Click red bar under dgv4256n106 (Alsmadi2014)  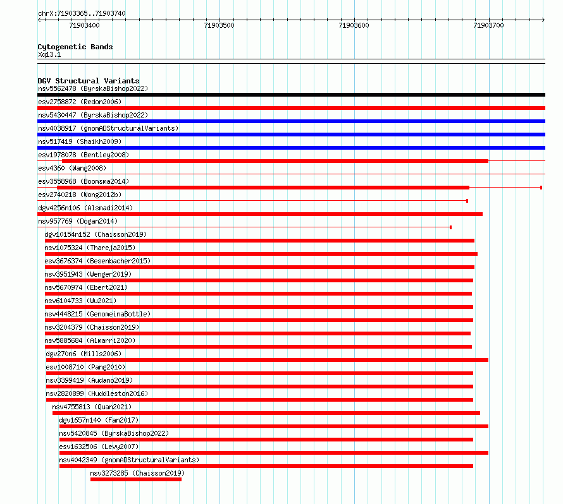[x=260, y=214]
